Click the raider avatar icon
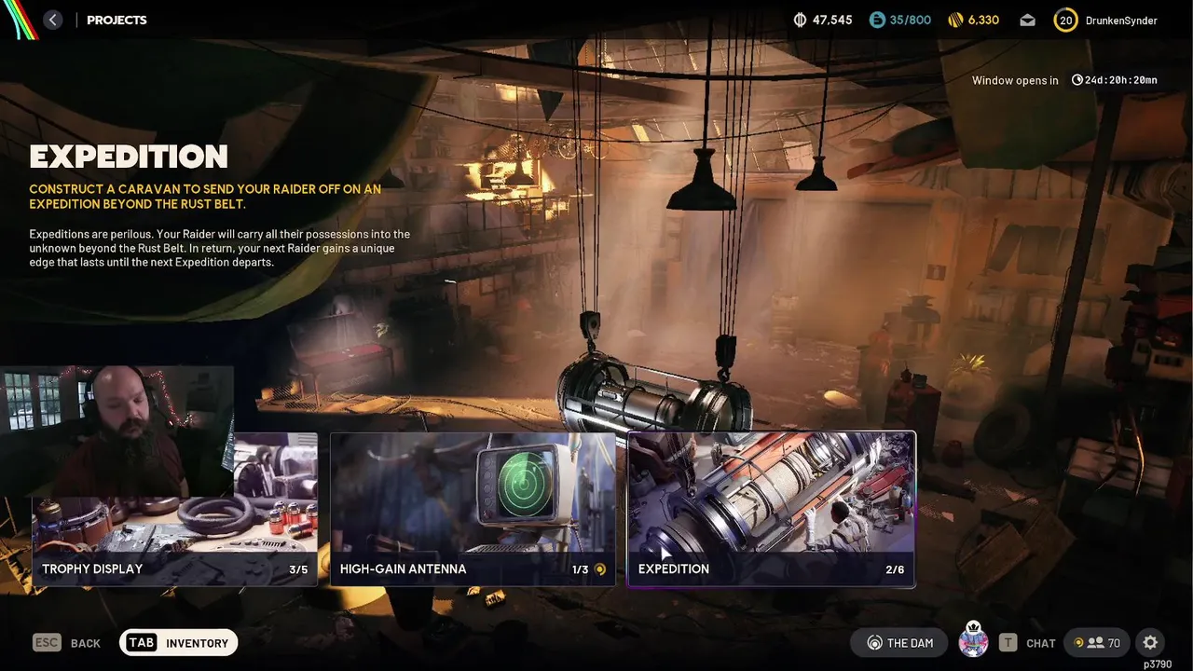The image size is (1193, 671). click(973, 640)
